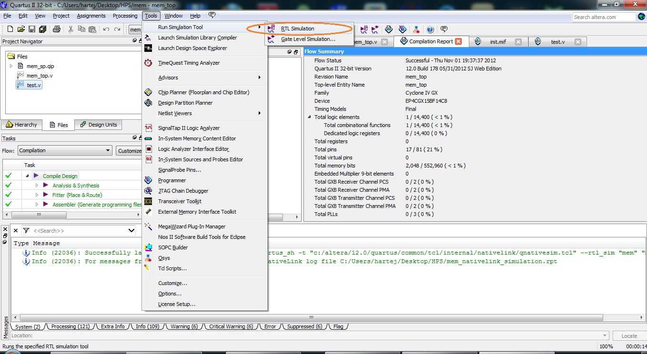Select test.v in the Files list
This screenshot has width=647, height=354.
29,85
